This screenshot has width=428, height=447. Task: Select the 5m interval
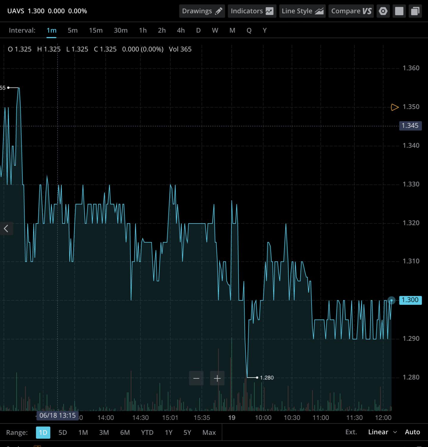[x=73, y=30]
